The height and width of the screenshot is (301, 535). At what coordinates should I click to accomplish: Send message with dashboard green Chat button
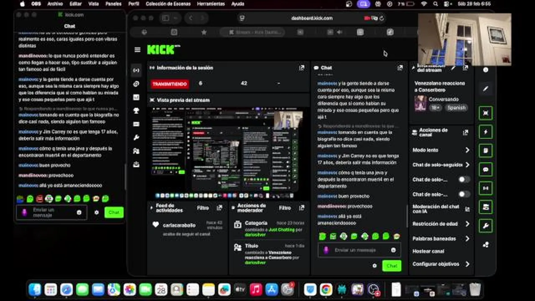392,266
